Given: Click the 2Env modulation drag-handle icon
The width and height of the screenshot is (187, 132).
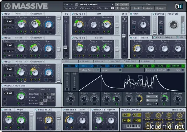Looking at the screenshot, I should tap(92, 66).
